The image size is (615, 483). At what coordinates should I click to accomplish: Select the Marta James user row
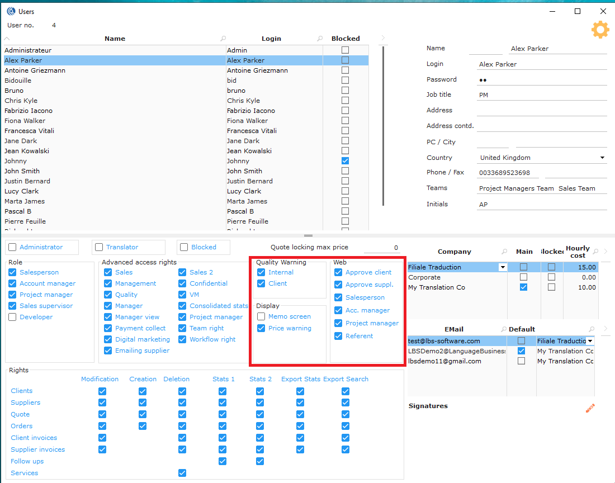coord(25,201)
